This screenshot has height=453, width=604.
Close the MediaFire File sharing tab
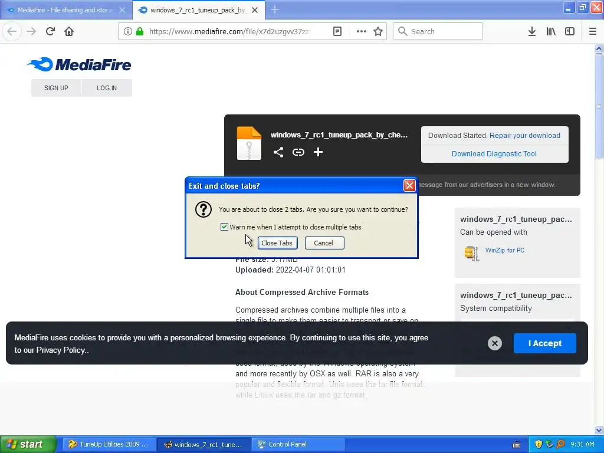(122, 11)
